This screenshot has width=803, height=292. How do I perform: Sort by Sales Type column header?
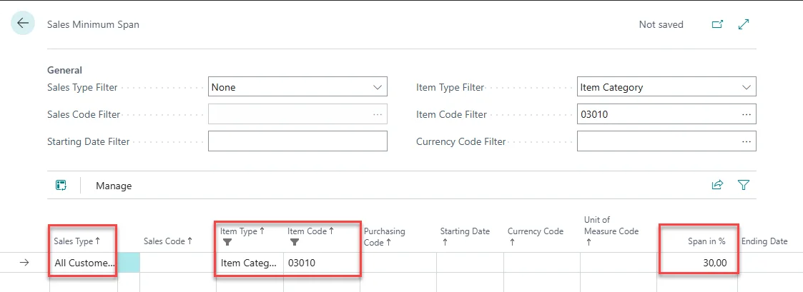(x=77, y=241)
